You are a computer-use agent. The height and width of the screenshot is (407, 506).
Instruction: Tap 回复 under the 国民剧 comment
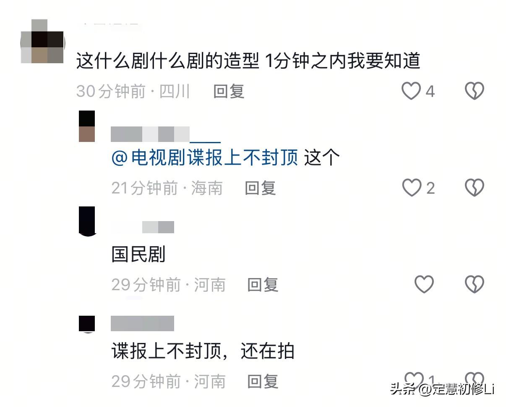point(263,285)
